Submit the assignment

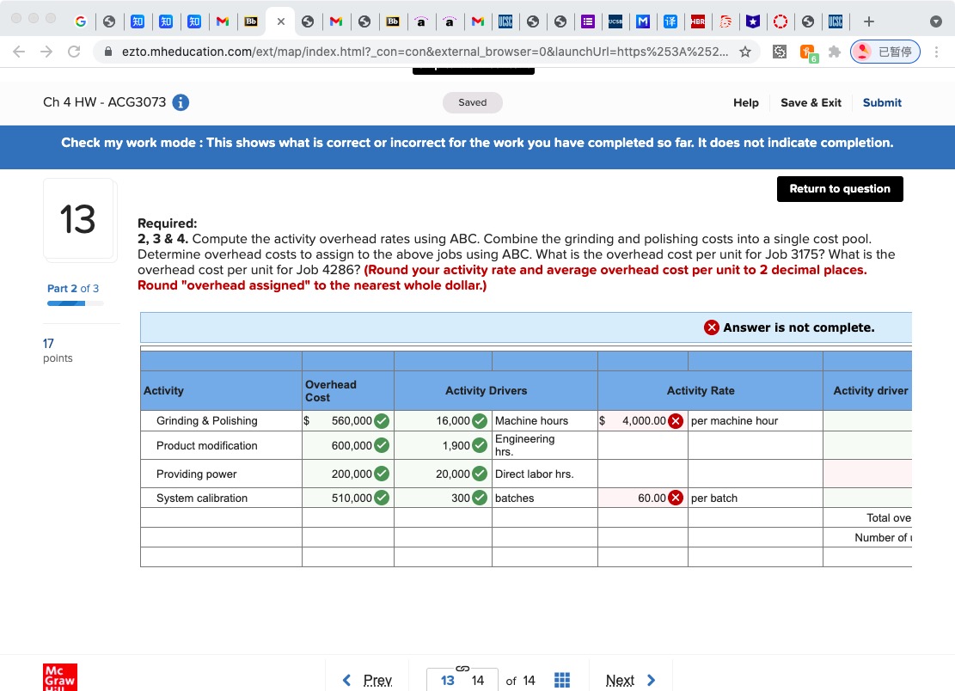[882, 103]
